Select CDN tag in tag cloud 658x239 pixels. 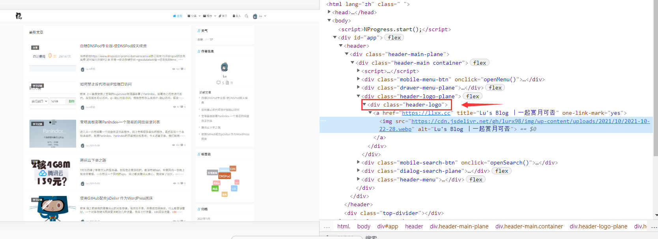(x=233, y=169)
